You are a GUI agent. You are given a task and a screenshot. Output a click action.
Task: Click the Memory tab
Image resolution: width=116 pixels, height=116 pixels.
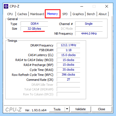coord(52,14)
